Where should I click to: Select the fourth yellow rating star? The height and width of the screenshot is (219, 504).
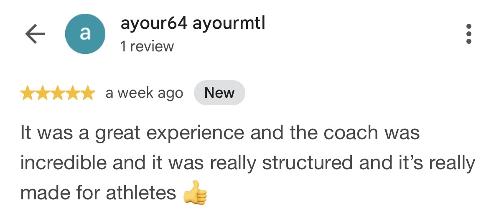[x=72, y=93]
